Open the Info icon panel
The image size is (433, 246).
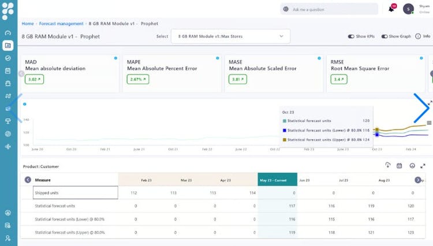pos(418,36)
